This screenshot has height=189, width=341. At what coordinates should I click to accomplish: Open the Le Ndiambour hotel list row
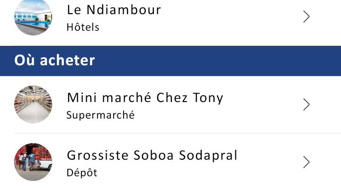coord(189,19)
